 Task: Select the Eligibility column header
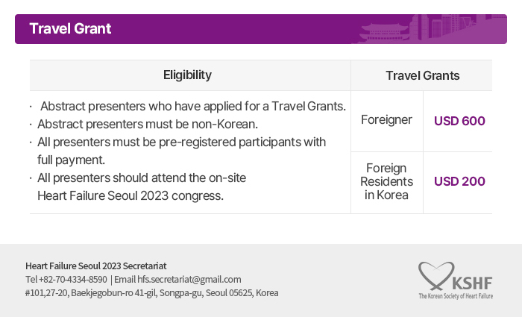187,75
